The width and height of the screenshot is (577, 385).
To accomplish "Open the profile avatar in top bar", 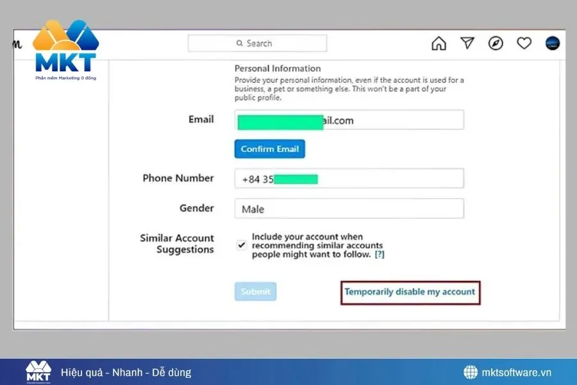I will (552, 44).
